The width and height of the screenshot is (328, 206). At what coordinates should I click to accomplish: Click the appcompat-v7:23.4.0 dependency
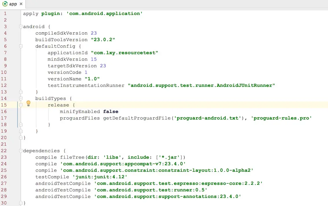click(x=123, y=164)
